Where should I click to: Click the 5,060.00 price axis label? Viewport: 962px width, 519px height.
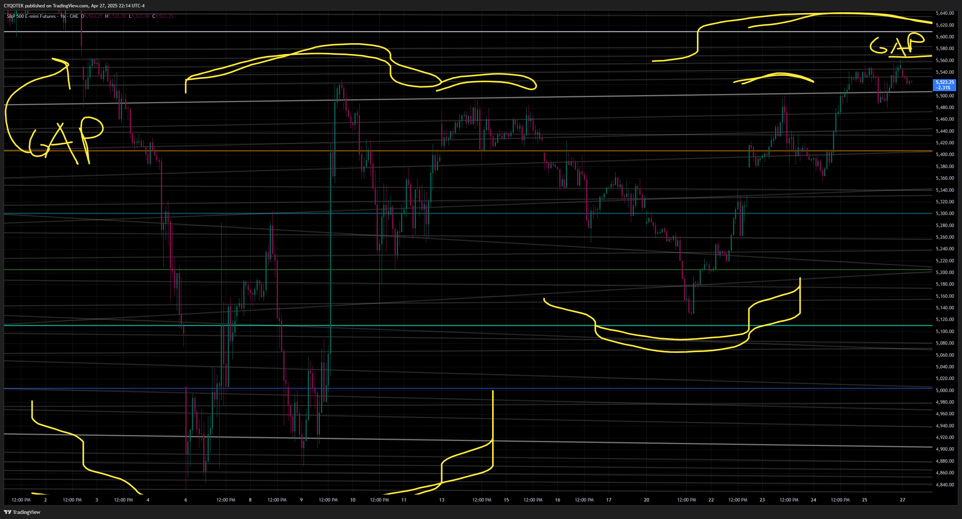click(x=945, y=355)
